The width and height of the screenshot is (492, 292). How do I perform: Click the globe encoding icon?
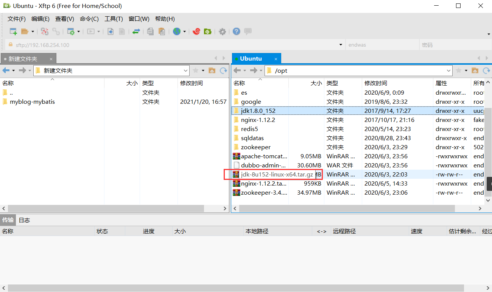[177, 31]
